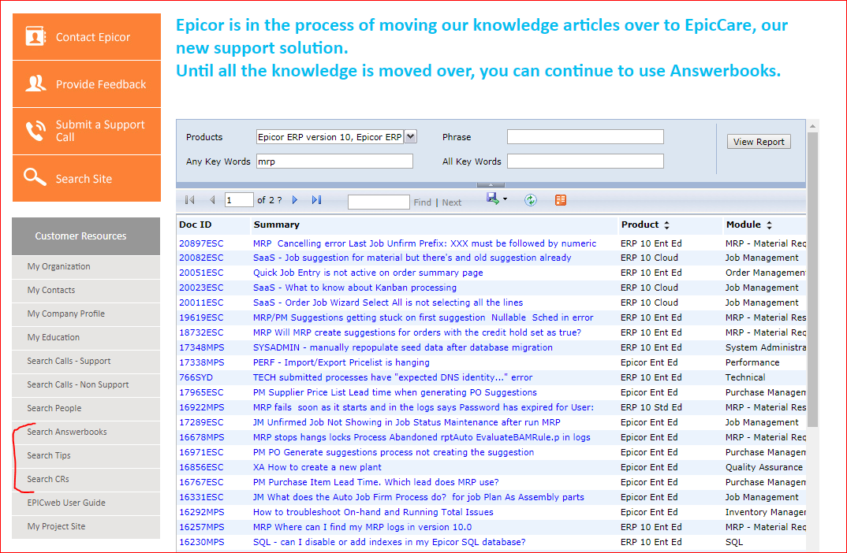The width and height of the screenshot is (847, 553).
Task: Open document 766SYD
Action: (196, 377)
